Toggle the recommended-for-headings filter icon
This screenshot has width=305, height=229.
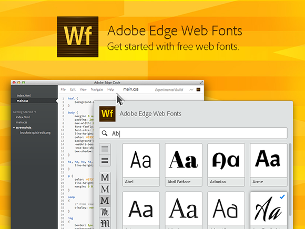click(105, 149)
